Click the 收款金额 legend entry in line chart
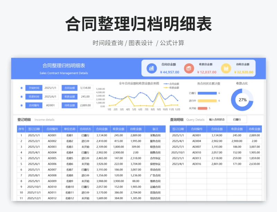 pos(171,88)
